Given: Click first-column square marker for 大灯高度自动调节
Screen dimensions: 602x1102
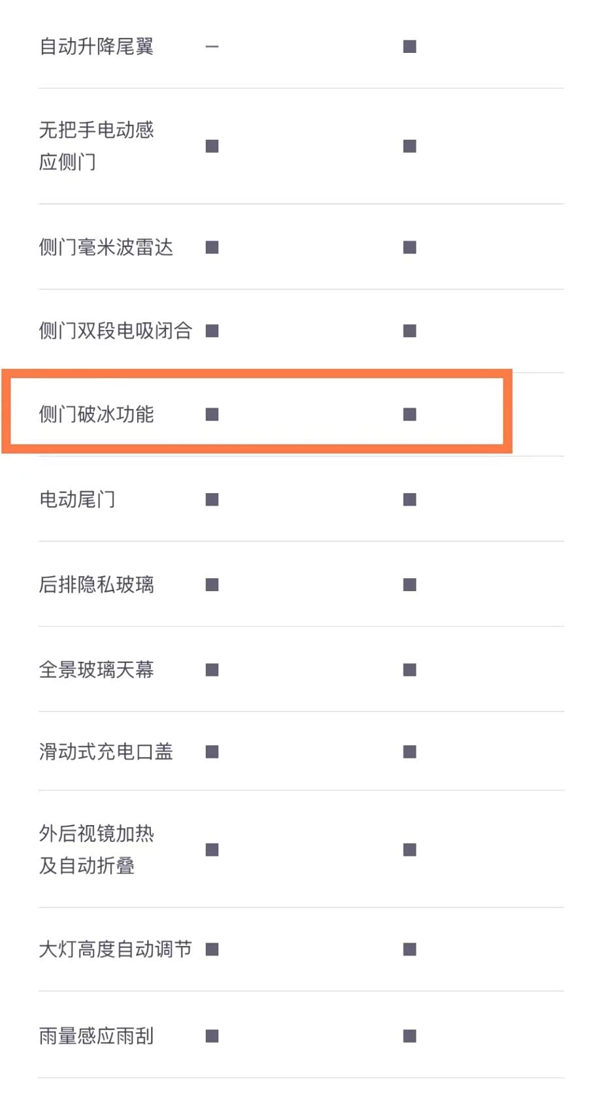Looking at the screenshot, I should pyautogui.click(x=212, y=949).
